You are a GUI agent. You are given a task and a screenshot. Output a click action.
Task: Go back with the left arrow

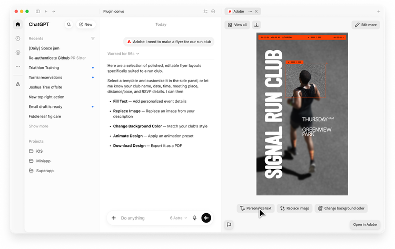click(46, 12)
